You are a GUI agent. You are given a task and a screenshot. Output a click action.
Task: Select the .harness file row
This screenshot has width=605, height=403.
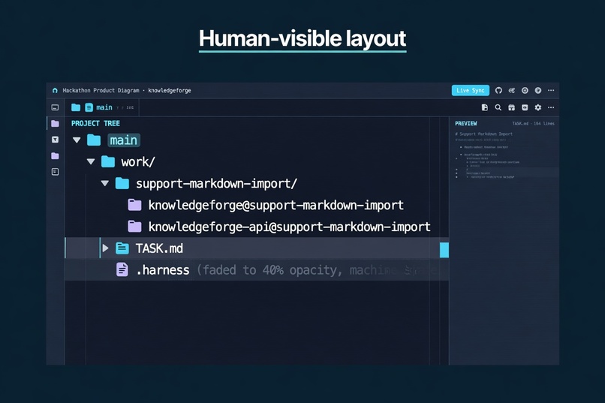(x=257, y=270)
